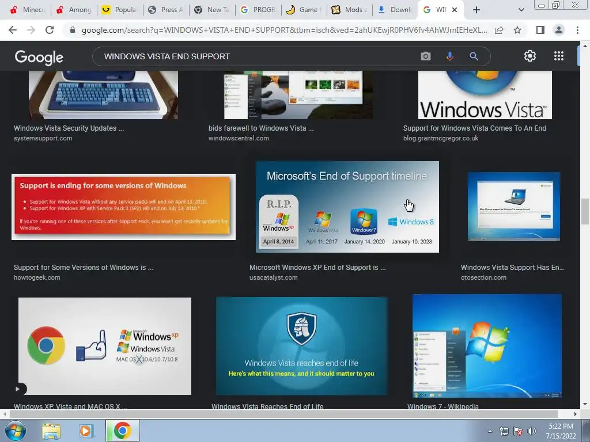This screenshot has height=442, width=590.
Task: Click howtogeek.com source text
Action: click(37, 278)
